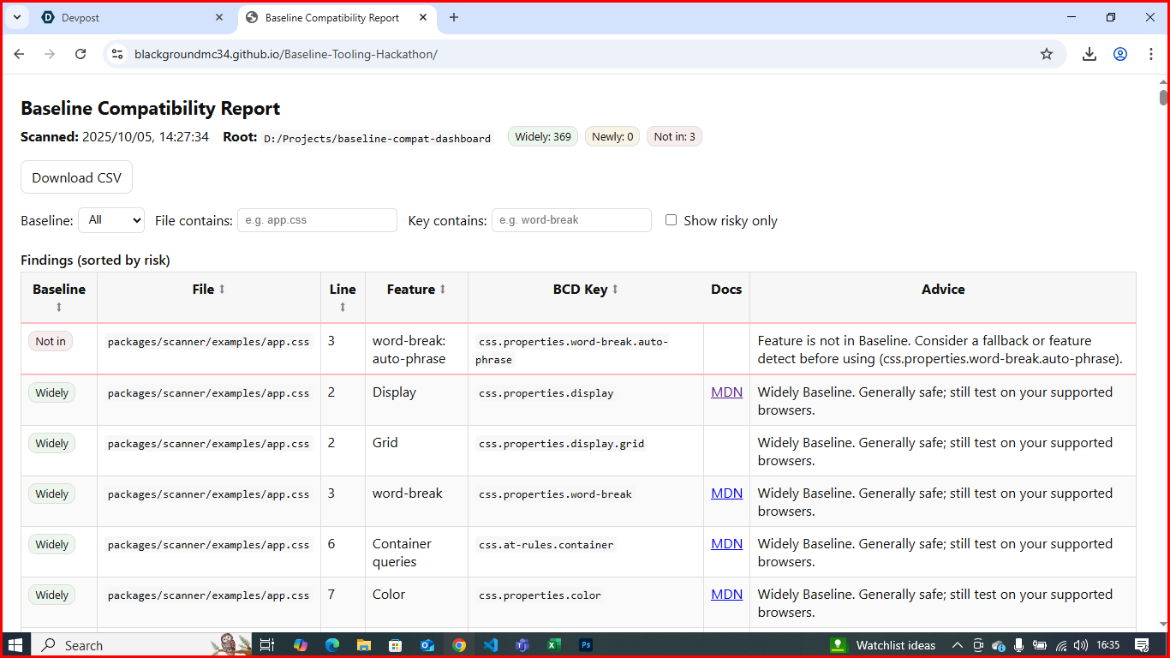Click the Download CSV button
1170x658 pixels.
[77, 177]
